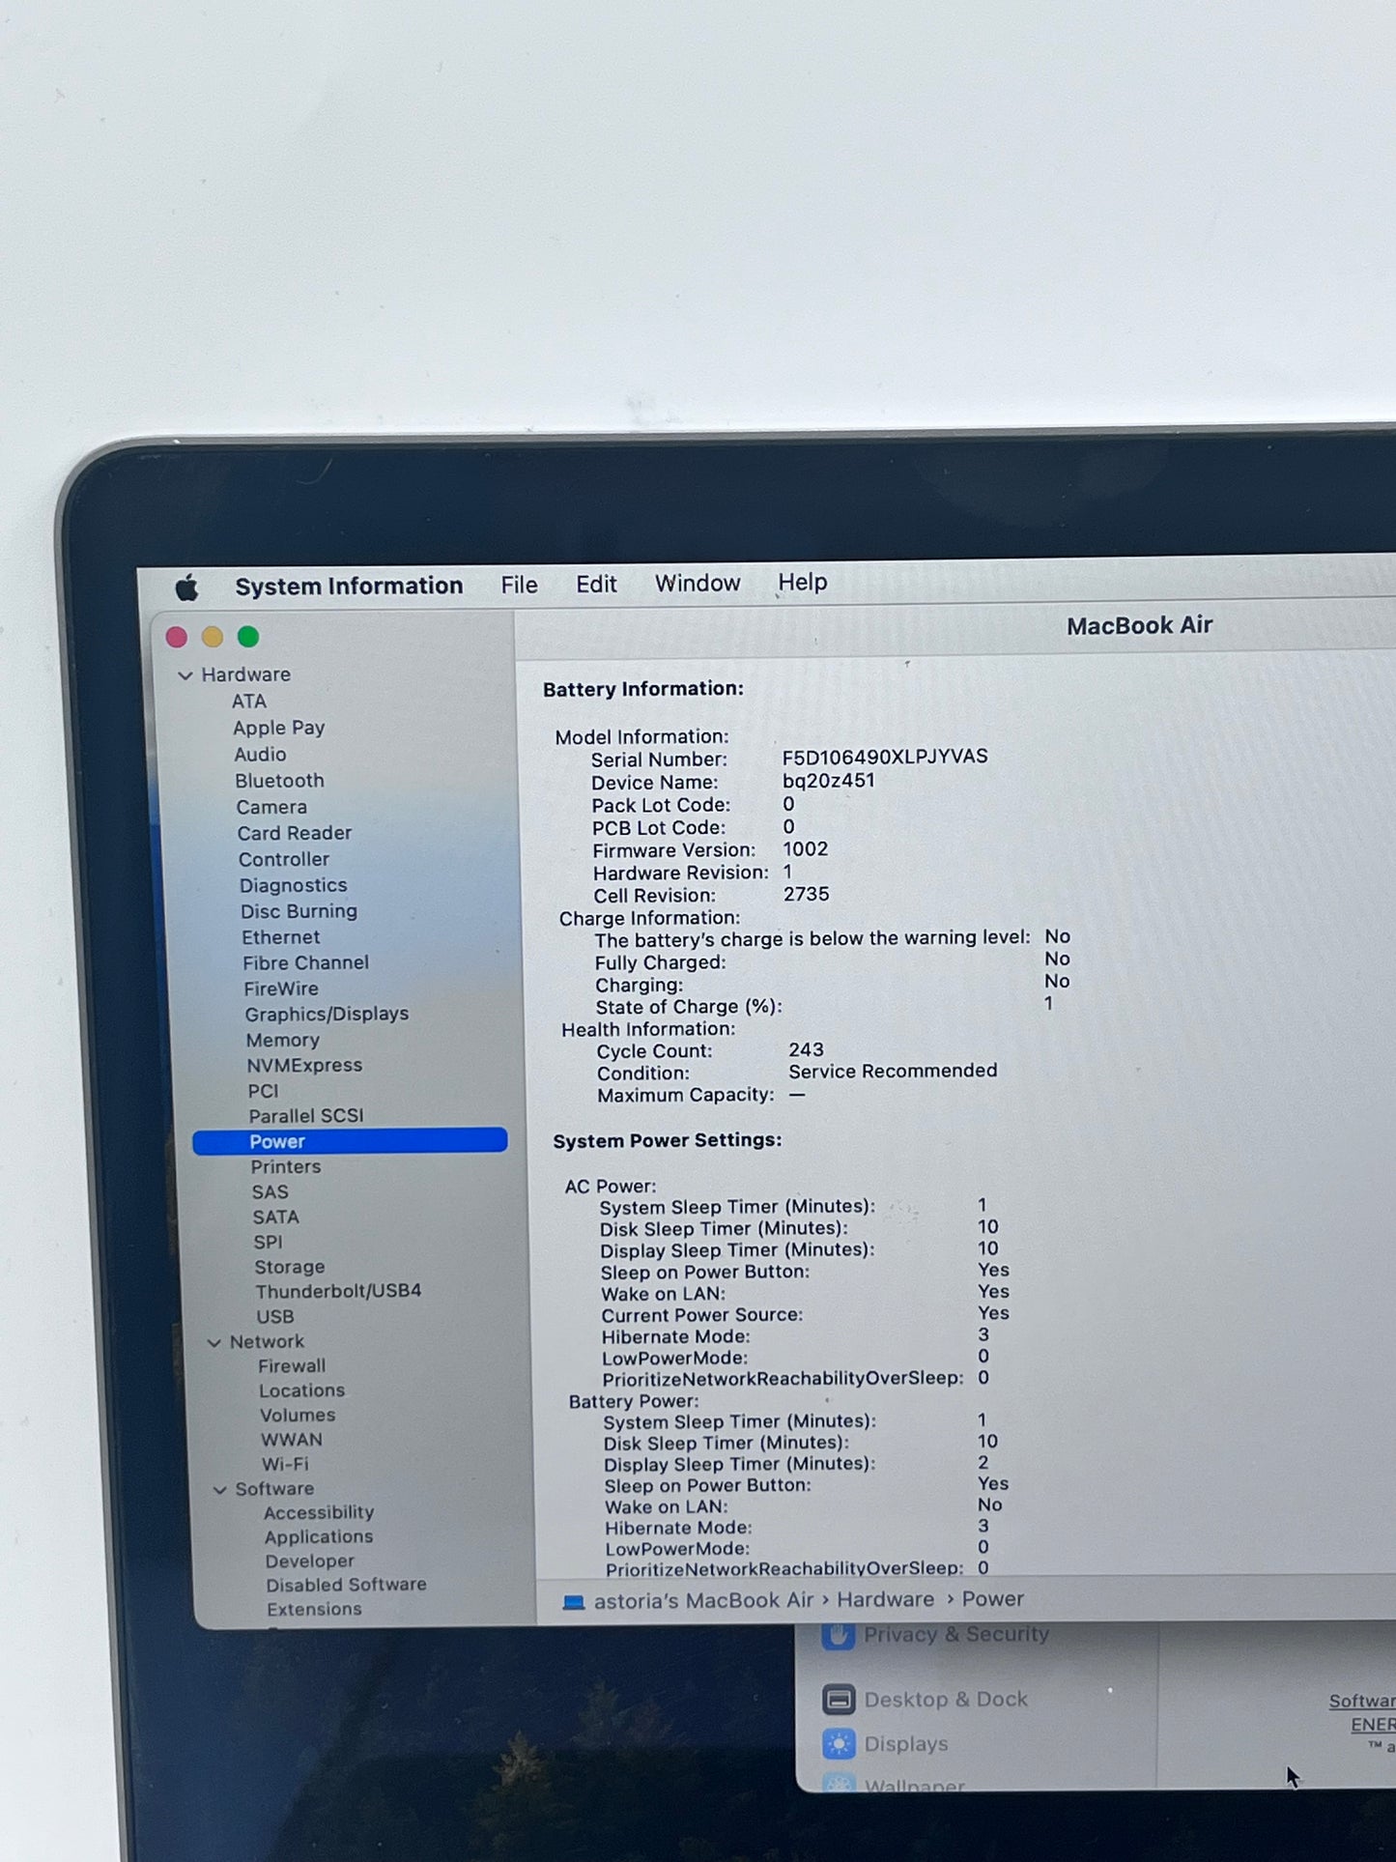This screenshot has height=1862, width=1396.
Task: Select Locations under Network
Action: [302, 1391]
